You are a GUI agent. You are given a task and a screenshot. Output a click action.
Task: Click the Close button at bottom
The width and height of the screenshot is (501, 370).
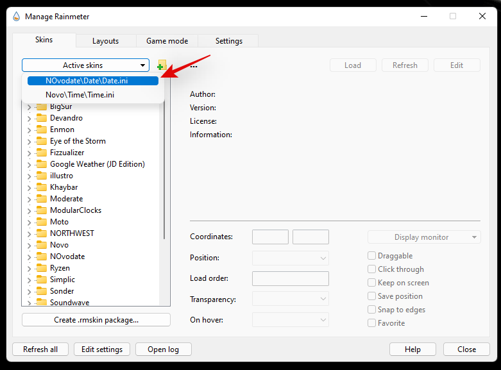(466, 349)
